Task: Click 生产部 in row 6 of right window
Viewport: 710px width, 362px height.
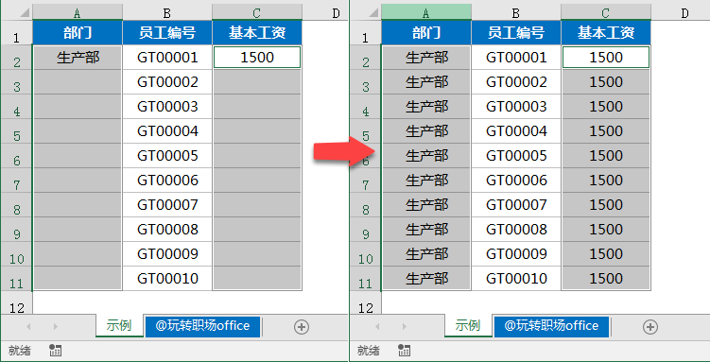Action: [x=426, y=156]
